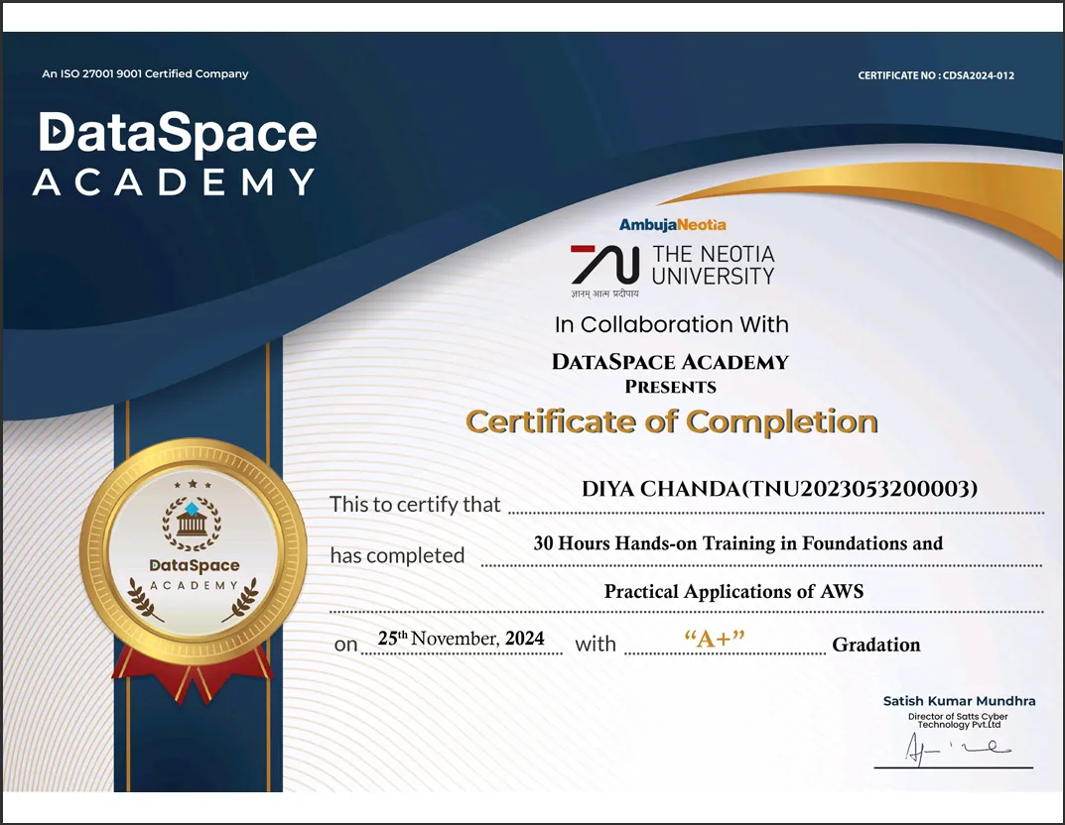
Task: Click the DataSpace Academy logo at top left
Action: (x=176, y=154)
